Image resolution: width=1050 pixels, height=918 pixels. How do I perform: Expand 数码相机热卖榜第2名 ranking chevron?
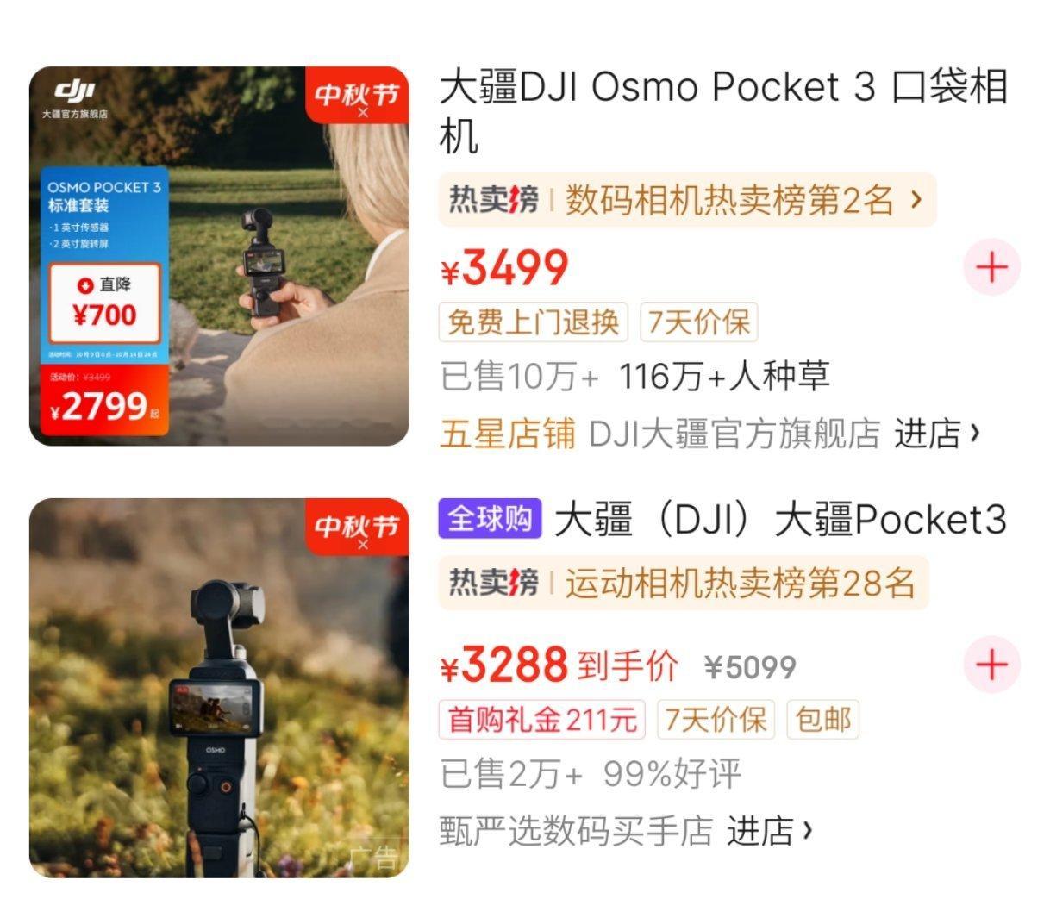pyautogui.click(x=916, y=200)
